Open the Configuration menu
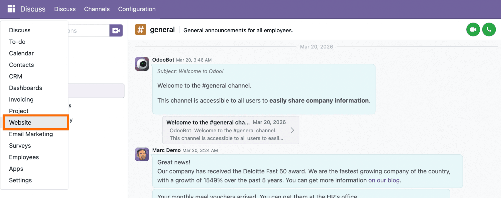 click(x=137, y=9)
